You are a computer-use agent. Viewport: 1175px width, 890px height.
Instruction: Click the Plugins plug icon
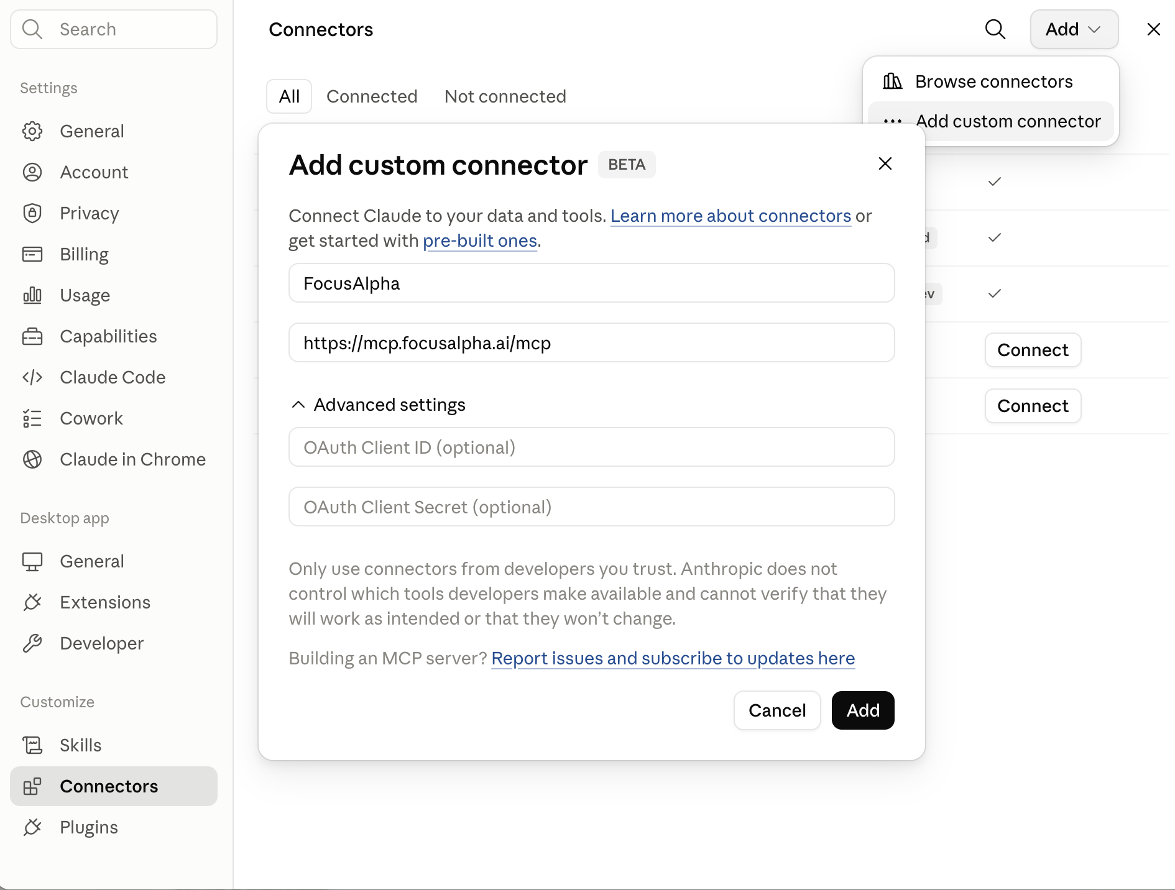pos(32,827)
